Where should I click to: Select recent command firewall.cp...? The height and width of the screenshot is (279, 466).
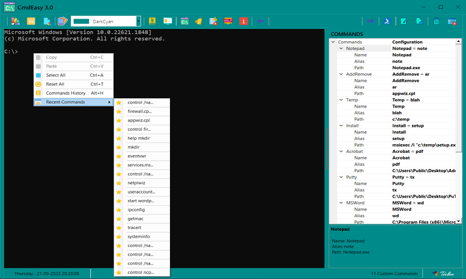click(142, 112)
